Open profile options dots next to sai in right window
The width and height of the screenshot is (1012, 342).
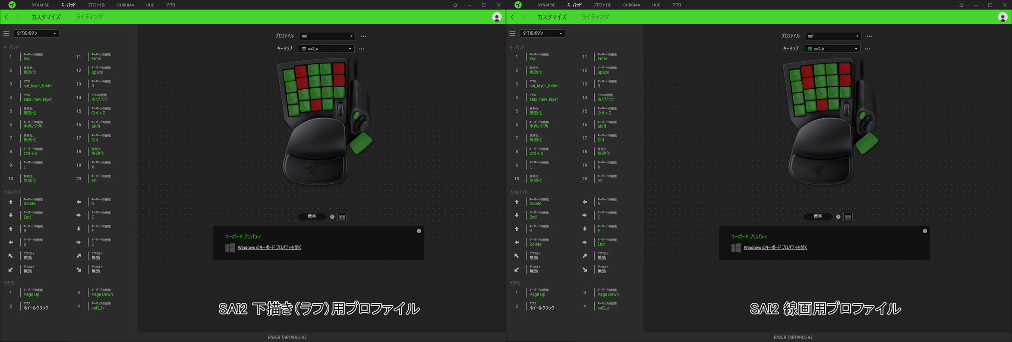pyautogui.click(x=869, y=36)
